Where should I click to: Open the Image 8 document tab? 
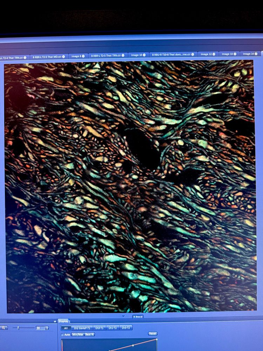pyautogui.click(x=78, y=56)
